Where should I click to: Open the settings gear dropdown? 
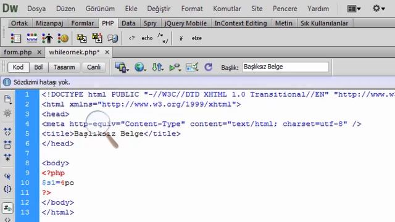(378, 9)
